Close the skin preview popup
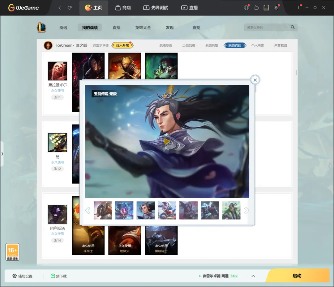Image resolution: width=334 pixels, height=287 pixels. pyautogui.click(x=255, y=80)
